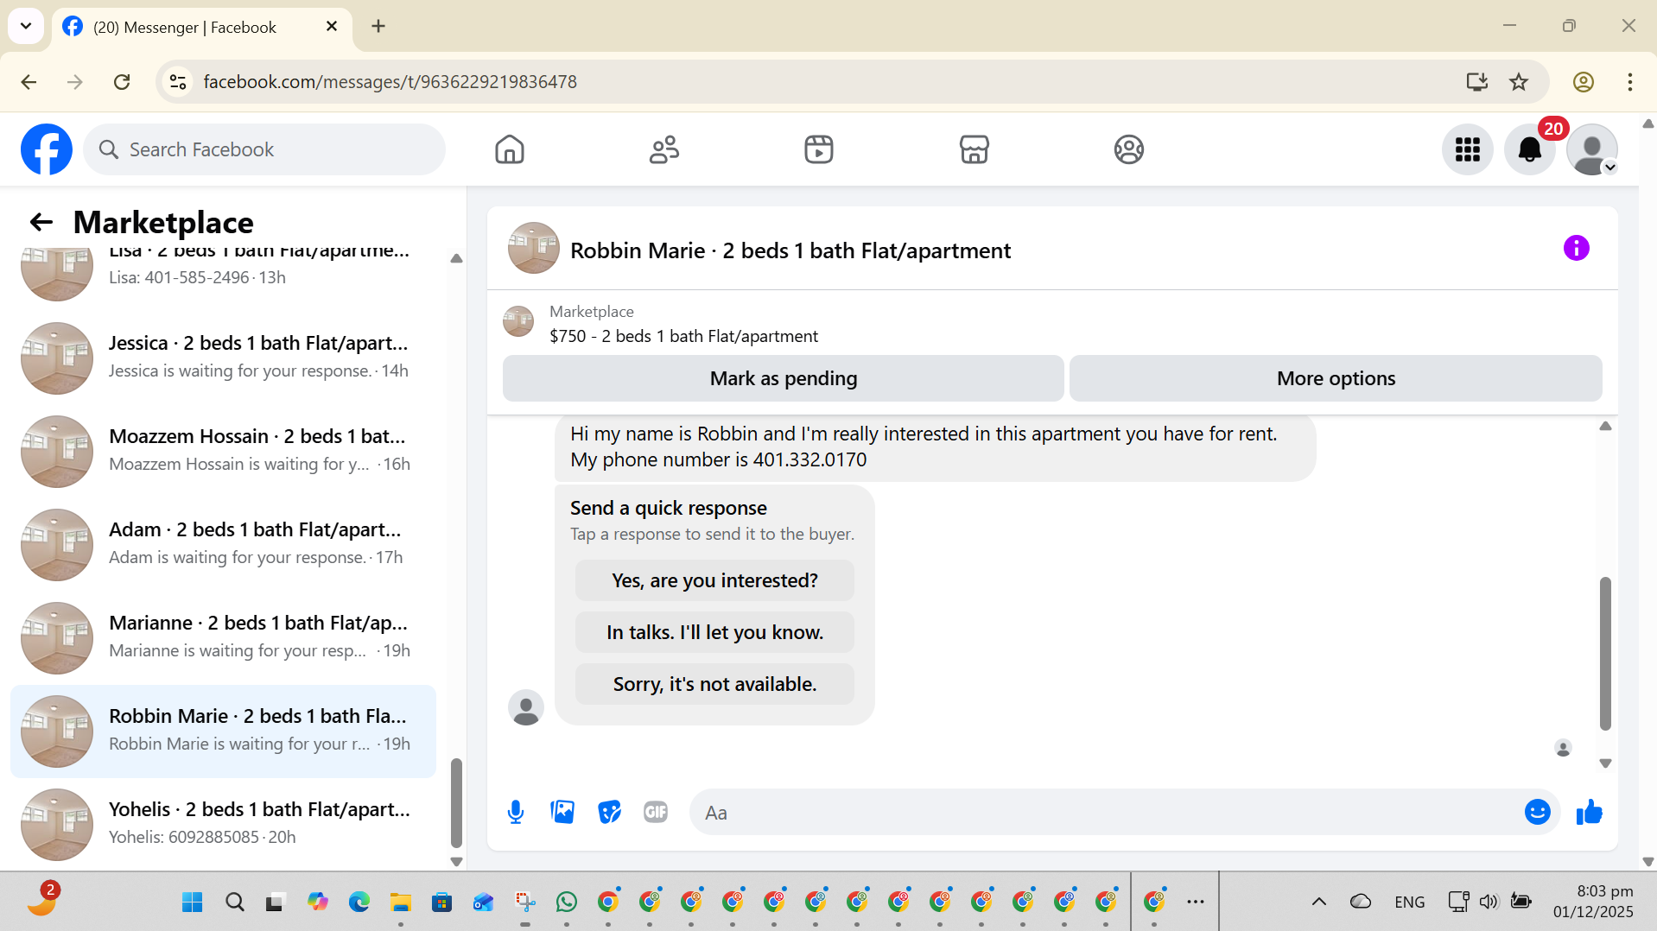Viewport: 1657px width, 931px height.
Task: Open Yohelis conversation thread
Action: (223, 824)
